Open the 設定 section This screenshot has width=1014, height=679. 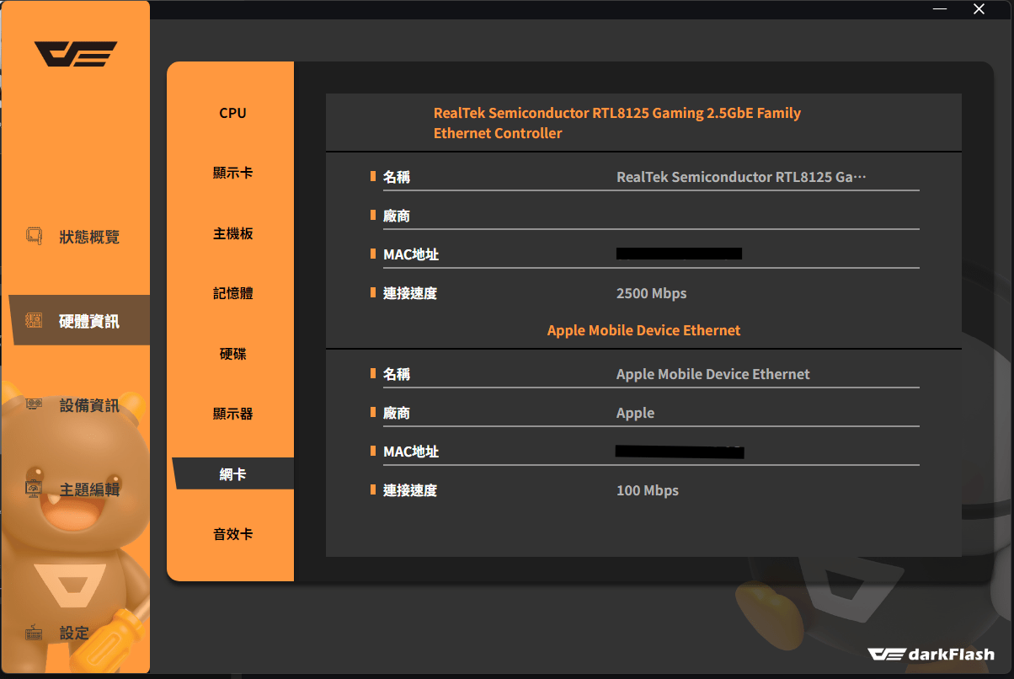point(76,633)
